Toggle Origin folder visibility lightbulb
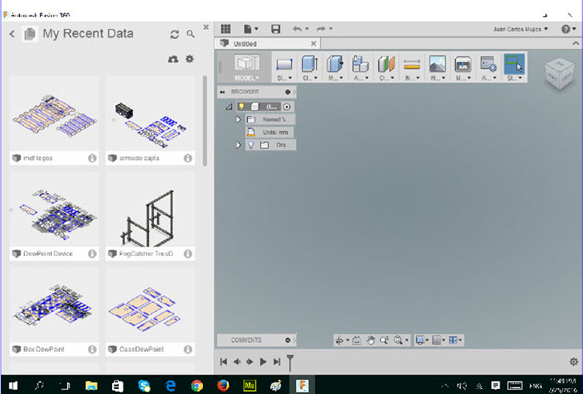 click(x=252, y=145)
